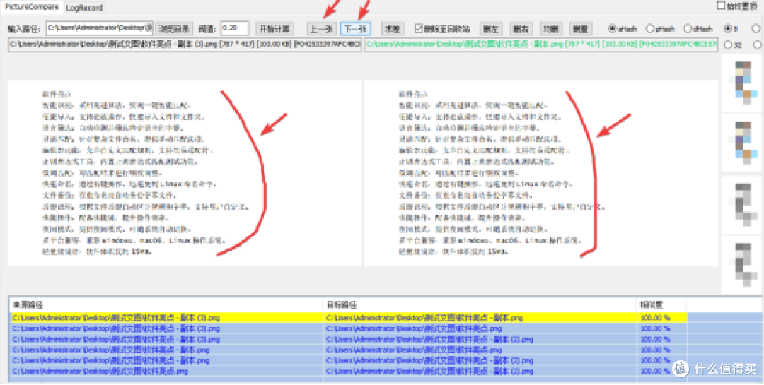Edit the 阈值 threshold value 0.20
The height and width of the screenshot is (385, 764).
pos(234,28)
